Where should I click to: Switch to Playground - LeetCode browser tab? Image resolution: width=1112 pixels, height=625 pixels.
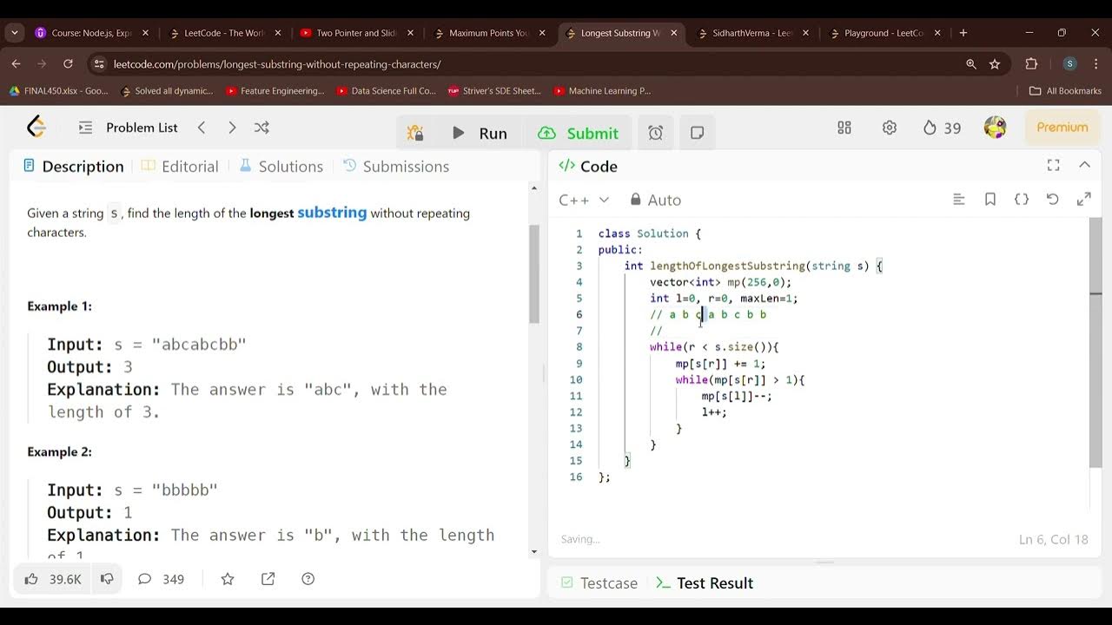coord(884,33)
